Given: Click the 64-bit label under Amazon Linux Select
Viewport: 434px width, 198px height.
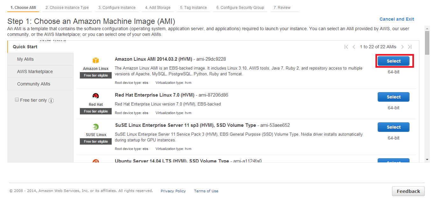Looking at the screenshot, I should coord(394,72).
